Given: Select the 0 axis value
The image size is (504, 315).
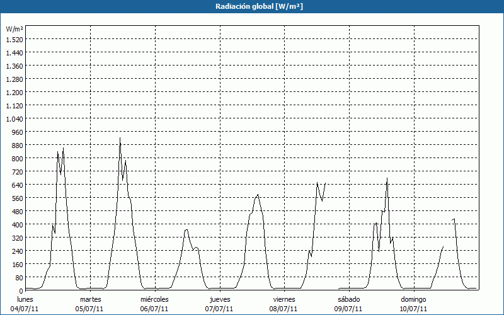Looking at the screenshot, I should click(21, 291).
